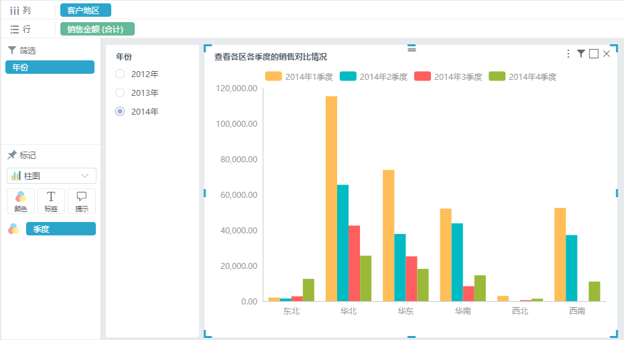Click the 列 columns icon

click(15, 11)
